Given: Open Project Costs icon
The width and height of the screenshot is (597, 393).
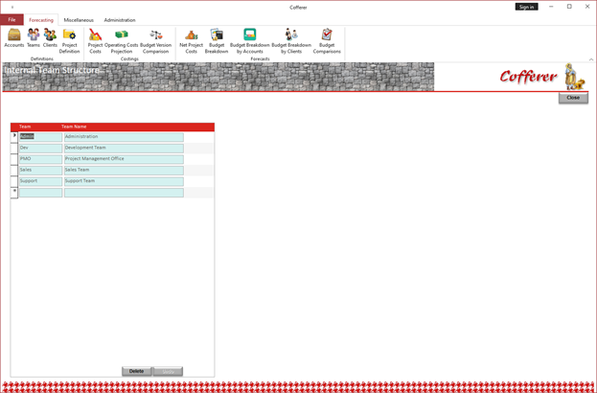Looking at the screenshot, I should [95, 41].
